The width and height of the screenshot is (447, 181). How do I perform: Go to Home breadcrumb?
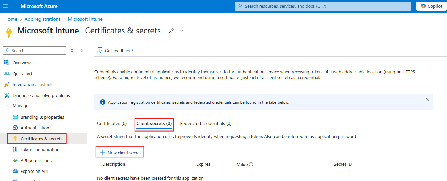tap(11, 19)
